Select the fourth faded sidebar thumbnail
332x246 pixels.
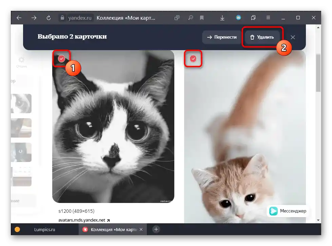(x=21, y=177)
